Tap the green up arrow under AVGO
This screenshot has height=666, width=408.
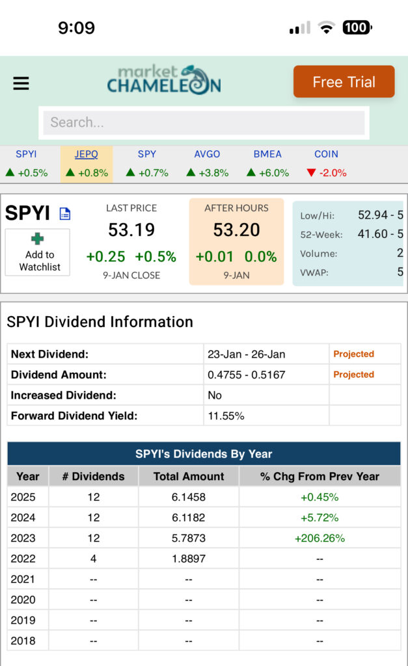(x=191, y=173)
